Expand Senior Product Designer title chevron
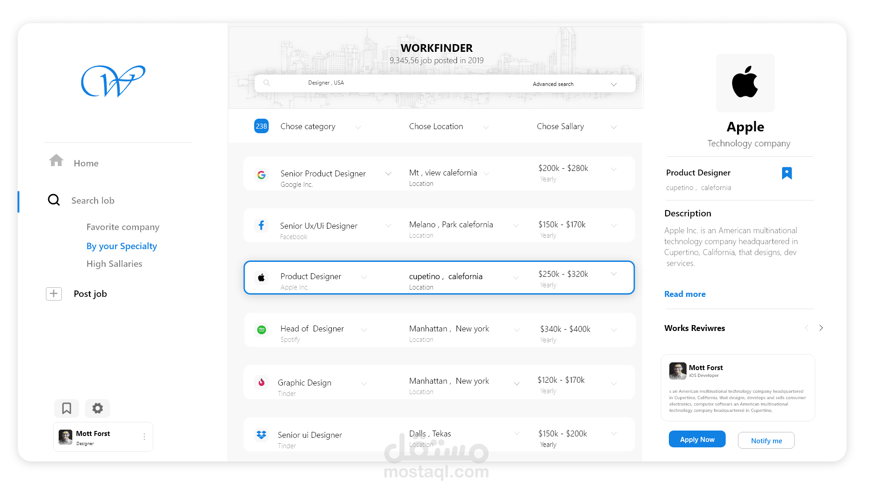 [x=388, y=174]
